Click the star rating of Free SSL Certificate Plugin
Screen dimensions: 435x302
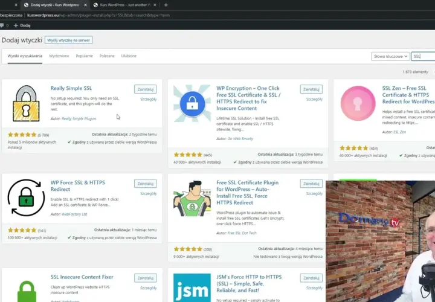click(188, 249)
